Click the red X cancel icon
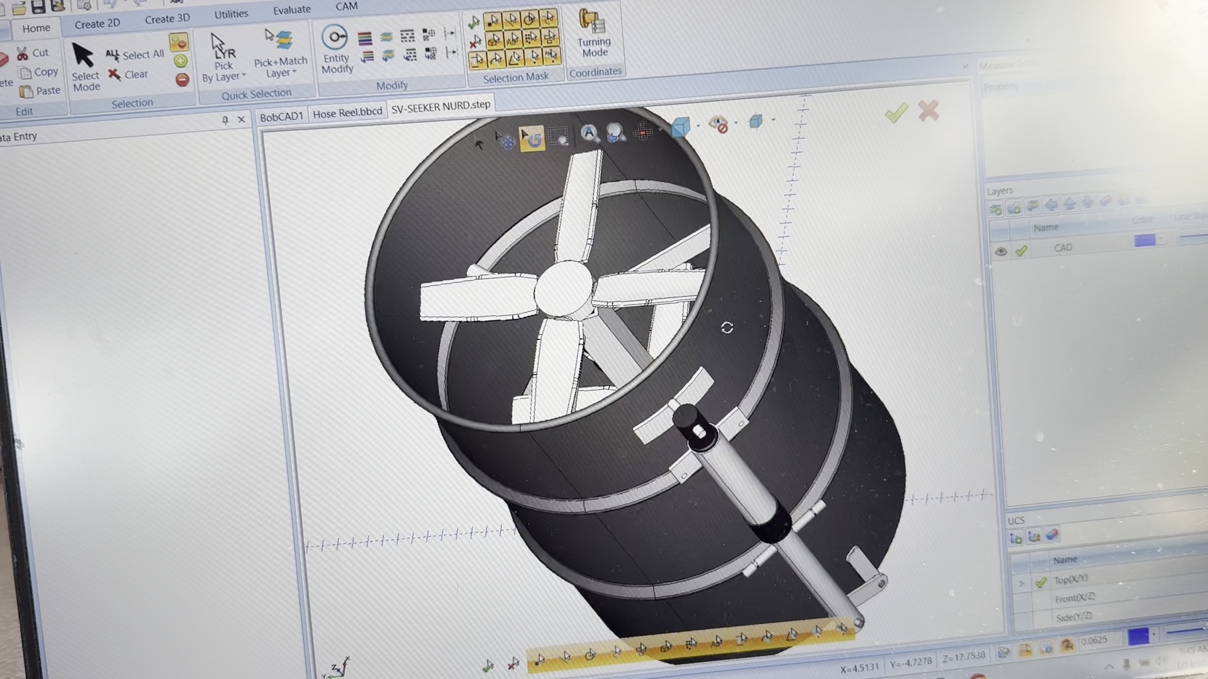 pyautogui.click(x=928, y=111)
